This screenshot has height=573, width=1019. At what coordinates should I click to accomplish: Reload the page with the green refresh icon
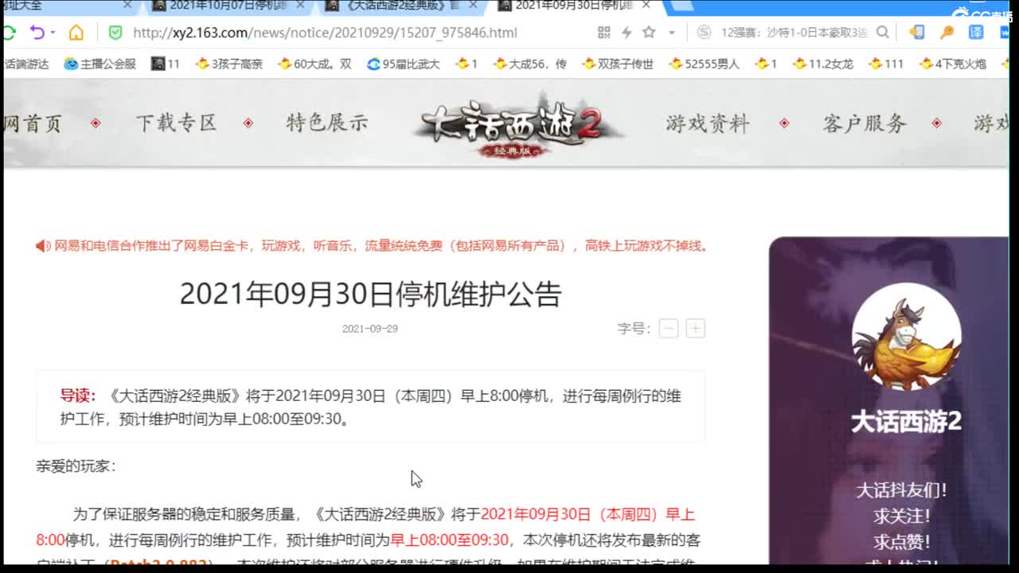9,33
